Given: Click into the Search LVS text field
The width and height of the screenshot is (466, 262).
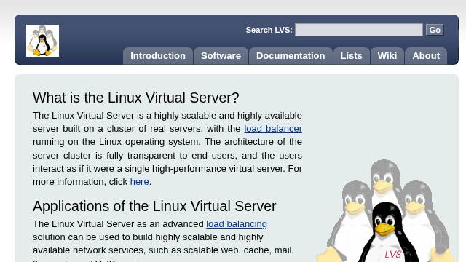Looking at the screenshot, I should tap(359, 30).
